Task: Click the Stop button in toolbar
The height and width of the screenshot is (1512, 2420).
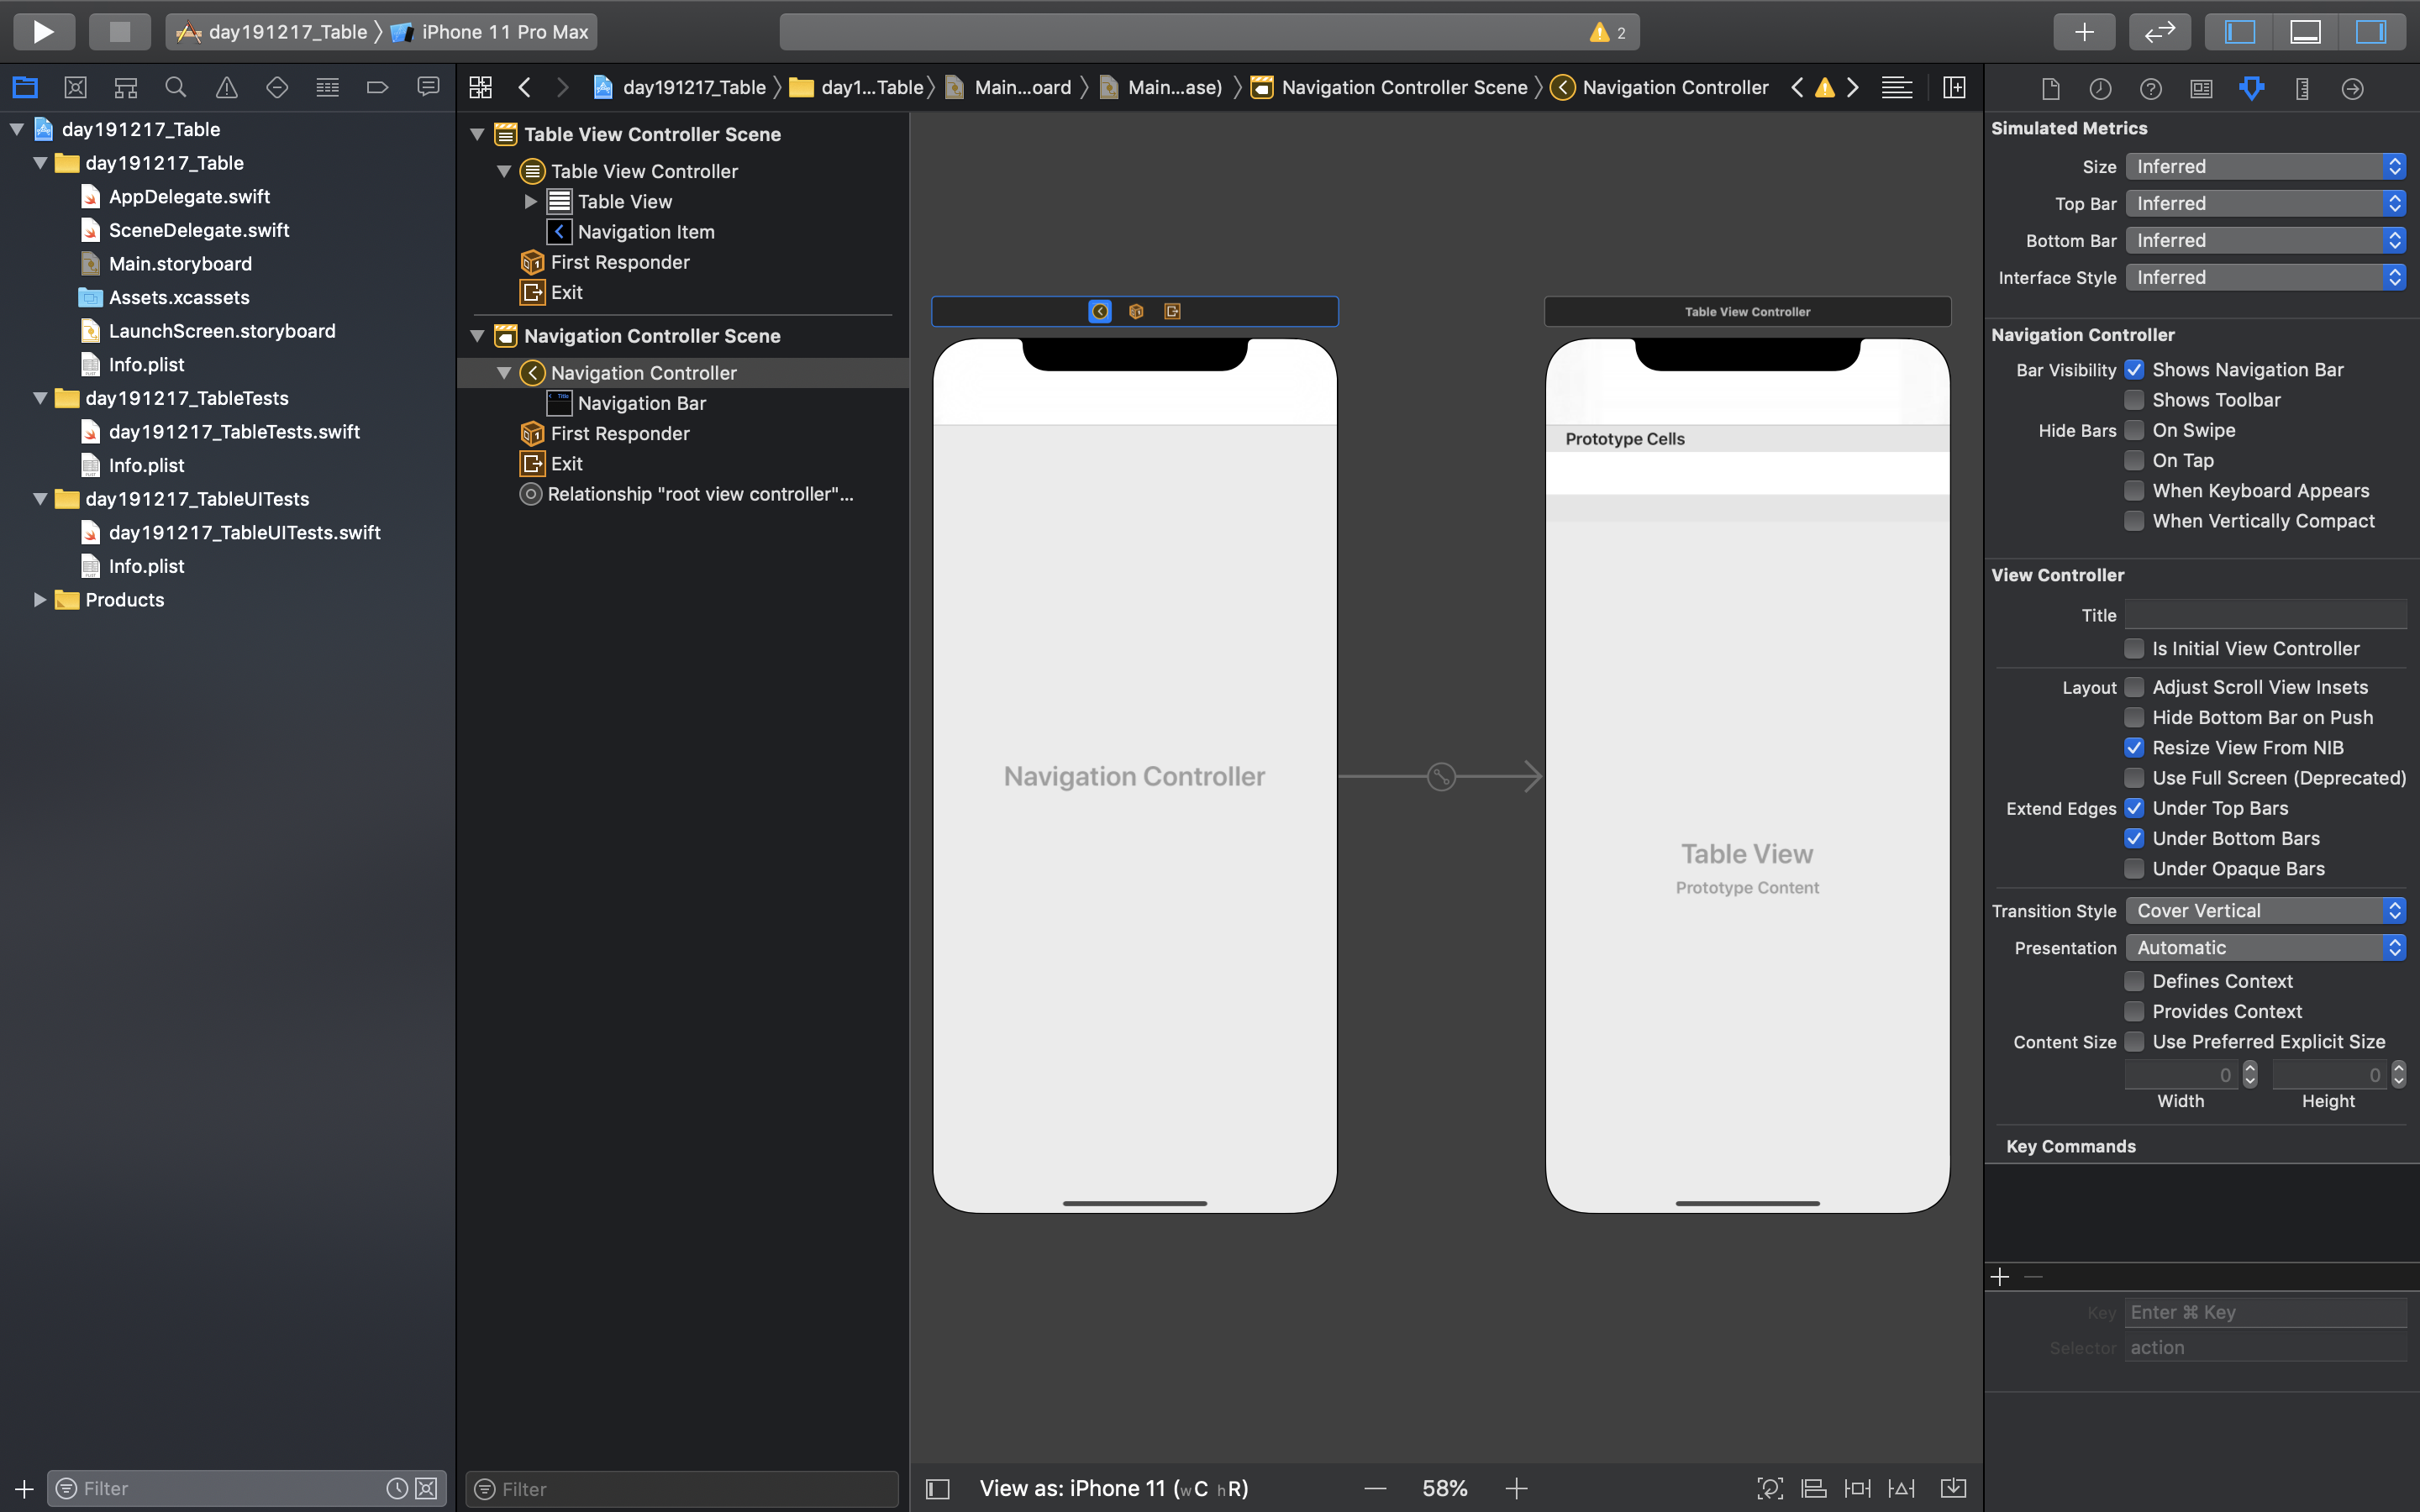Action: click(x=119, y=31)
